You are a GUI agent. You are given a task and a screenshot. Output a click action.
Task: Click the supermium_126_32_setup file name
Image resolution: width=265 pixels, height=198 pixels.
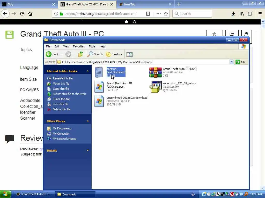[x=179, y=83]
